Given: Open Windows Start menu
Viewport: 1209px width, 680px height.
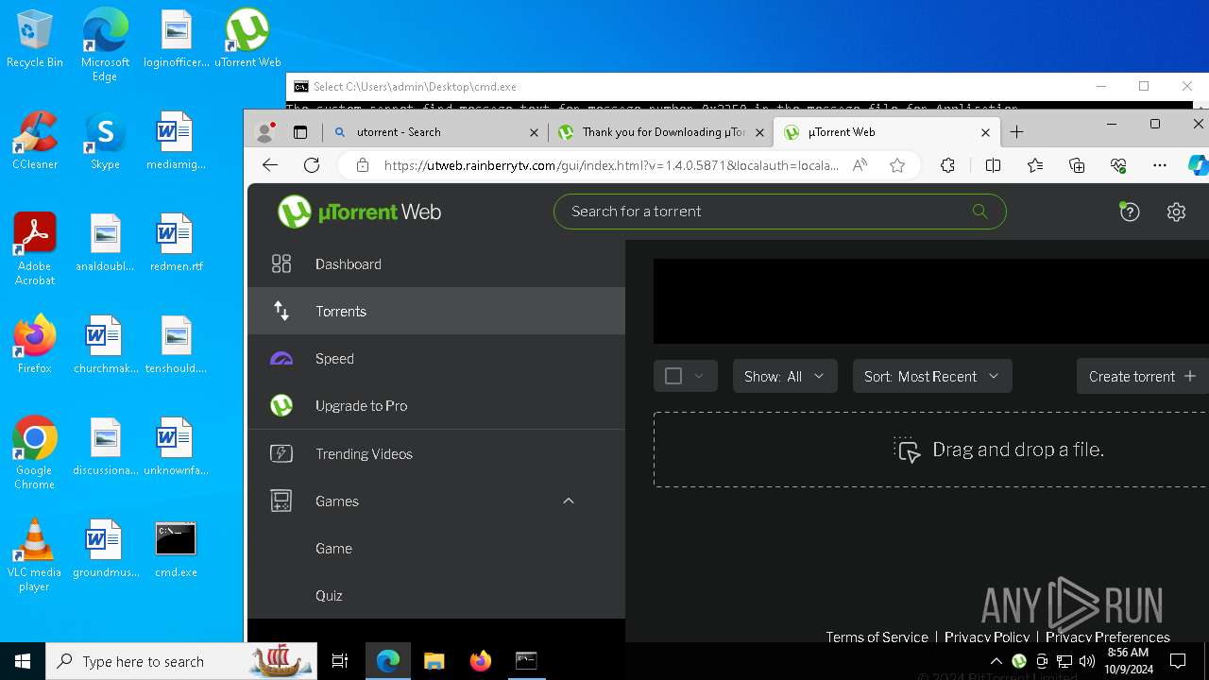Looking at the screenshot, I should tap(23, 661).
